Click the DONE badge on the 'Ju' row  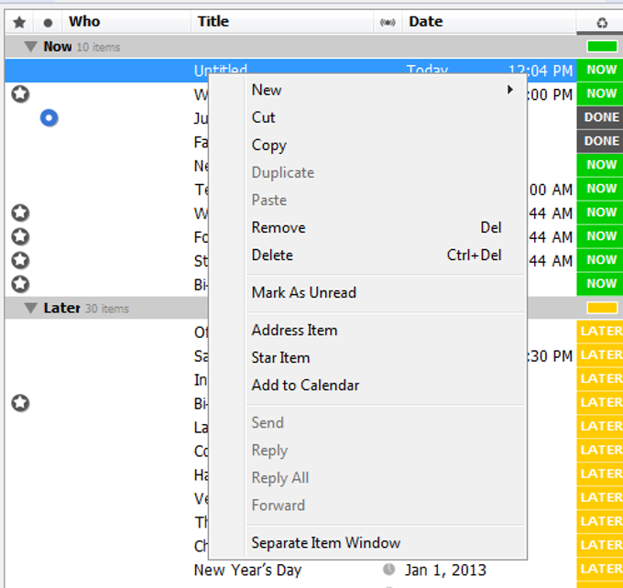(600, 117)
